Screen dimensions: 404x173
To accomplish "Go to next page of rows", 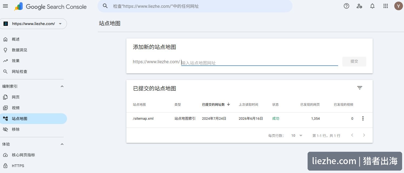I will 364,135.
